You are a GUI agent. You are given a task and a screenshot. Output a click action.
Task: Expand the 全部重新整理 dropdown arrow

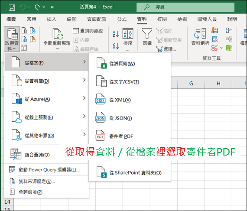(x=57, y=49)
